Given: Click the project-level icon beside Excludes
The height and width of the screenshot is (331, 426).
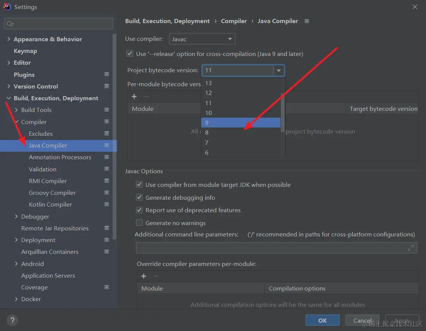Looking at the screenshot, I should click(x=107, y=134).
